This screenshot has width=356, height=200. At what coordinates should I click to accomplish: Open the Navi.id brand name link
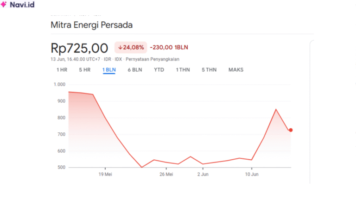coord(22,5)
